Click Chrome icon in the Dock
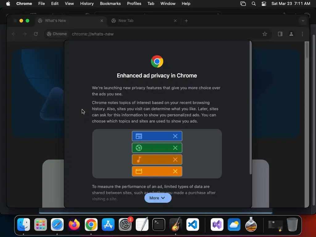This screenshot has height=237, width=316. [91, 225]
